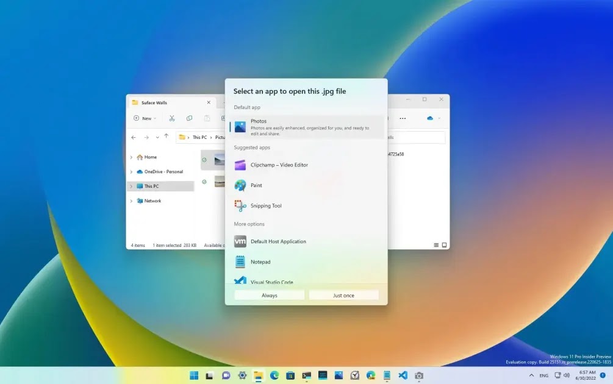
Task: Expand the This PC tree node chevron
Action: (x=131, y=187)
